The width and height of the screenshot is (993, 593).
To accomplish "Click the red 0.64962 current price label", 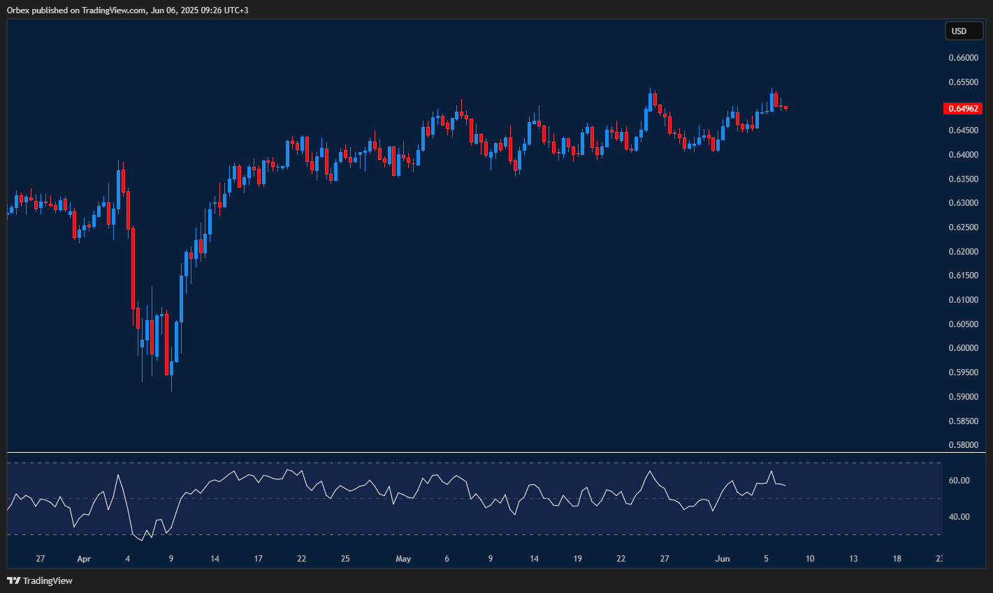I will tap(963, 109).
